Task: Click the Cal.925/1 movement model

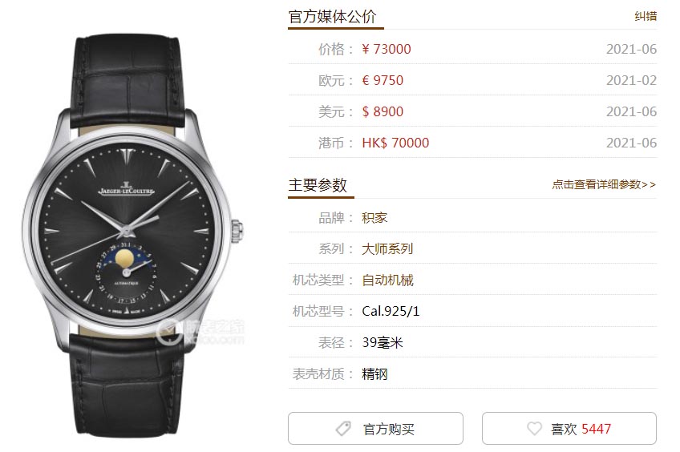Action: click(x=391, y=311)
